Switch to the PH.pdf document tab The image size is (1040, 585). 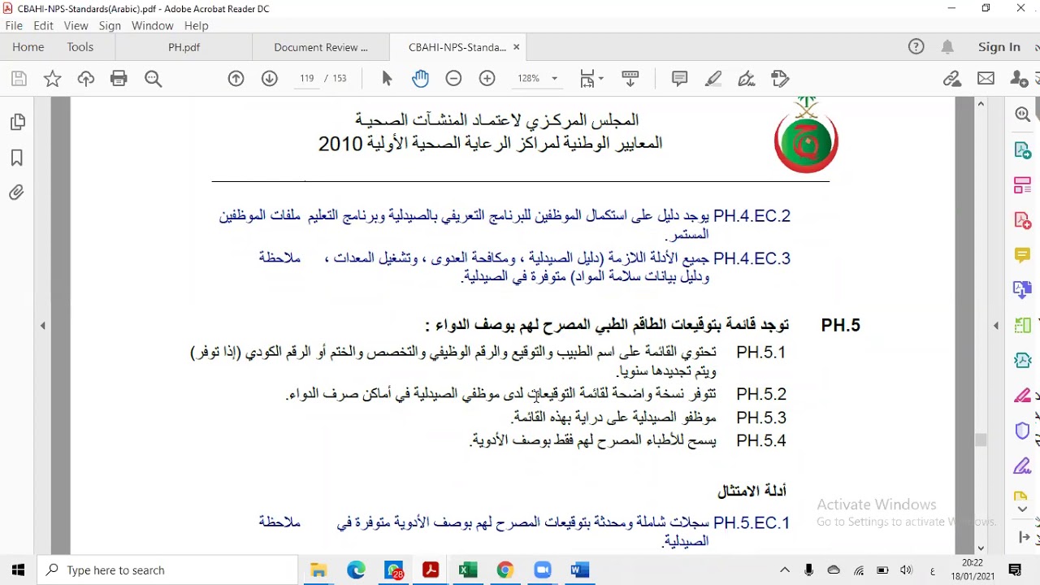(x=184, y=47)
